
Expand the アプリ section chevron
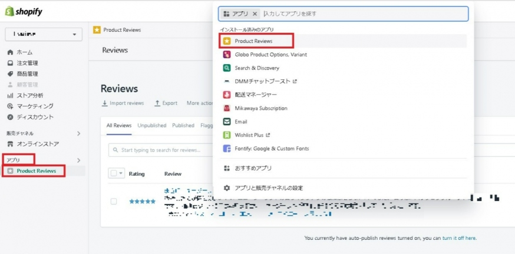click(78, 161)
